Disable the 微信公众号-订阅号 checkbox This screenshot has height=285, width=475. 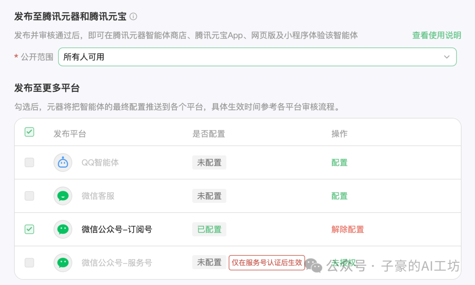pos(29,229)
